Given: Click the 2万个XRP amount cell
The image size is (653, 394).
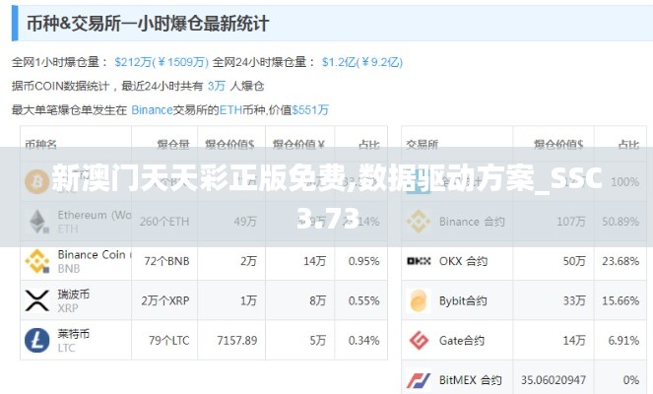Looking at the screenshot, I should (165, 300).
